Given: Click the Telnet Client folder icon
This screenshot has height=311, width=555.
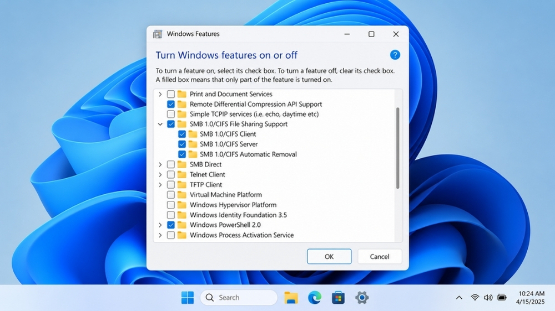Looking at the screenshot, I should (182, 174).
